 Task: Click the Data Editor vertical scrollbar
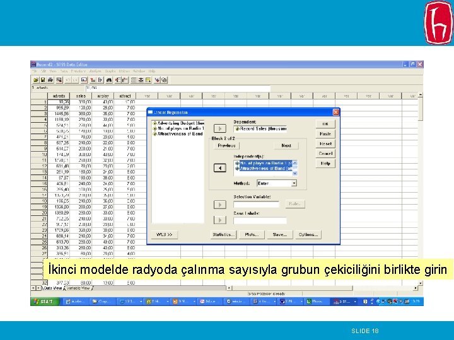[x=420, y=188]
